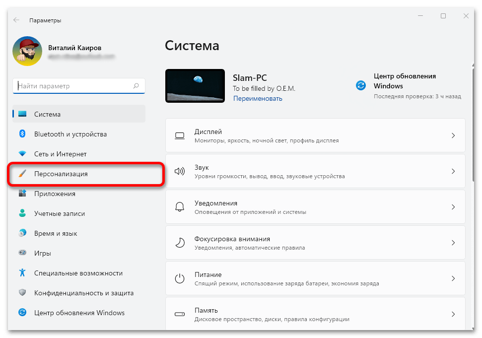
Task: Open Память settings via its chevron
Action: (x=453, y=314)
